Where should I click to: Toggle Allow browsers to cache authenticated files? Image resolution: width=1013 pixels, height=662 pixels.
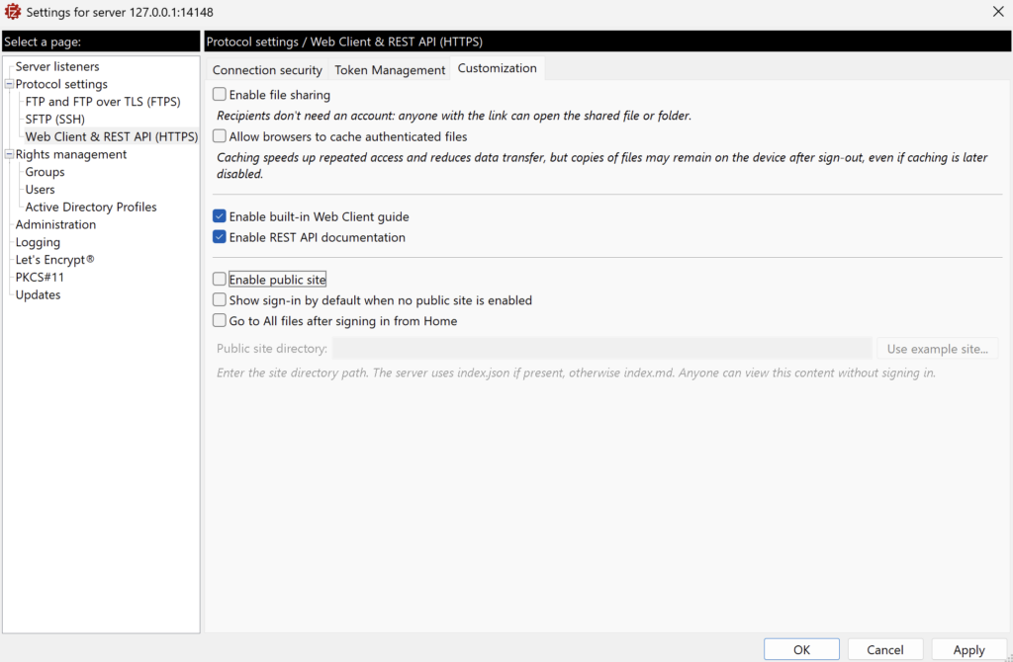[220, 136]
